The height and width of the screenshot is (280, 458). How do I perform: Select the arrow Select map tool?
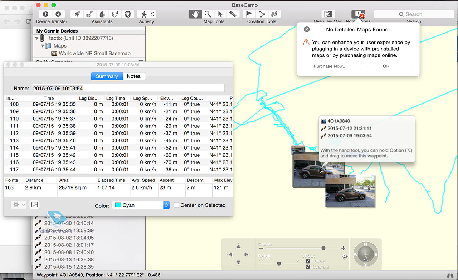[220, 14]
